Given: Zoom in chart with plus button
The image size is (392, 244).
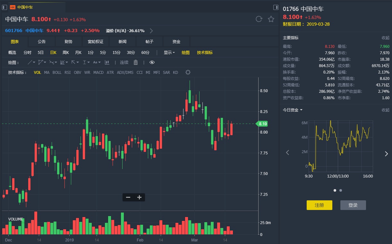Looking at the screenshot, I should coord(139,197).
